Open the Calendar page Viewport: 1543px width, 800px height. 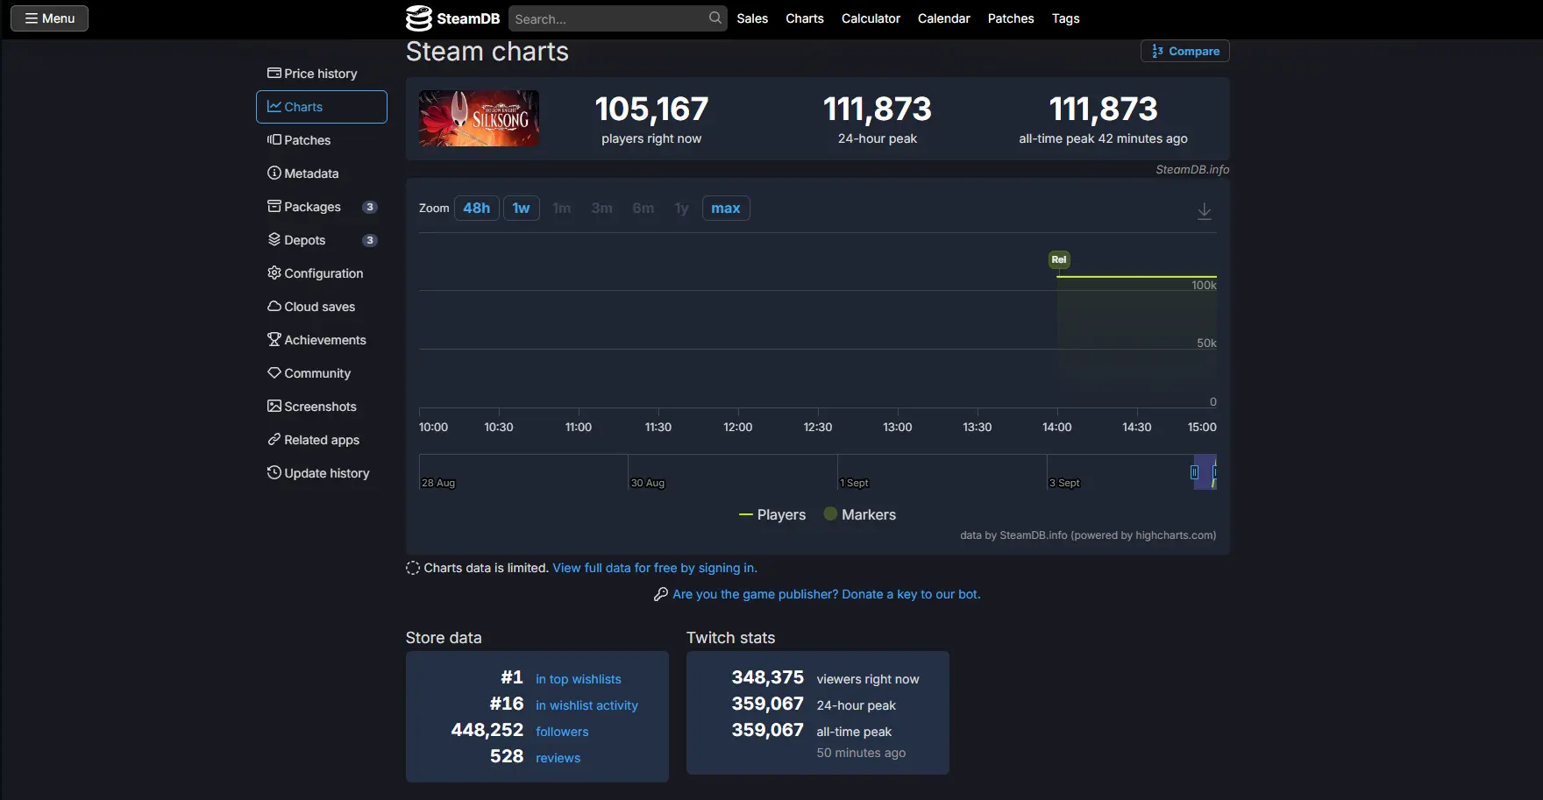point(943,18)
